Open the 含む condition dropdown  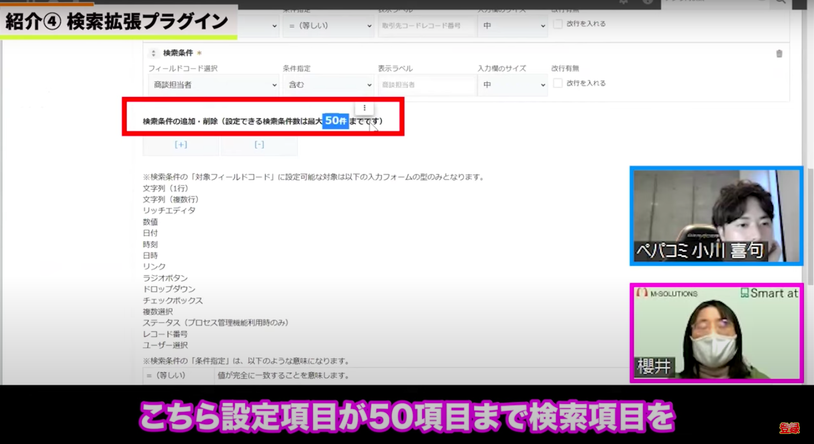pos(328,85)
